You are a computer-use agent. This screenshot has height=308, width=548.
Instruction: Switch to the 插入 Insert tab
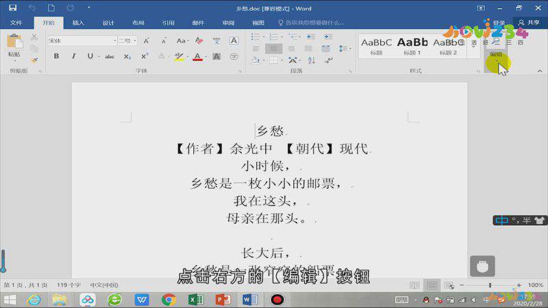coord(78,23)
